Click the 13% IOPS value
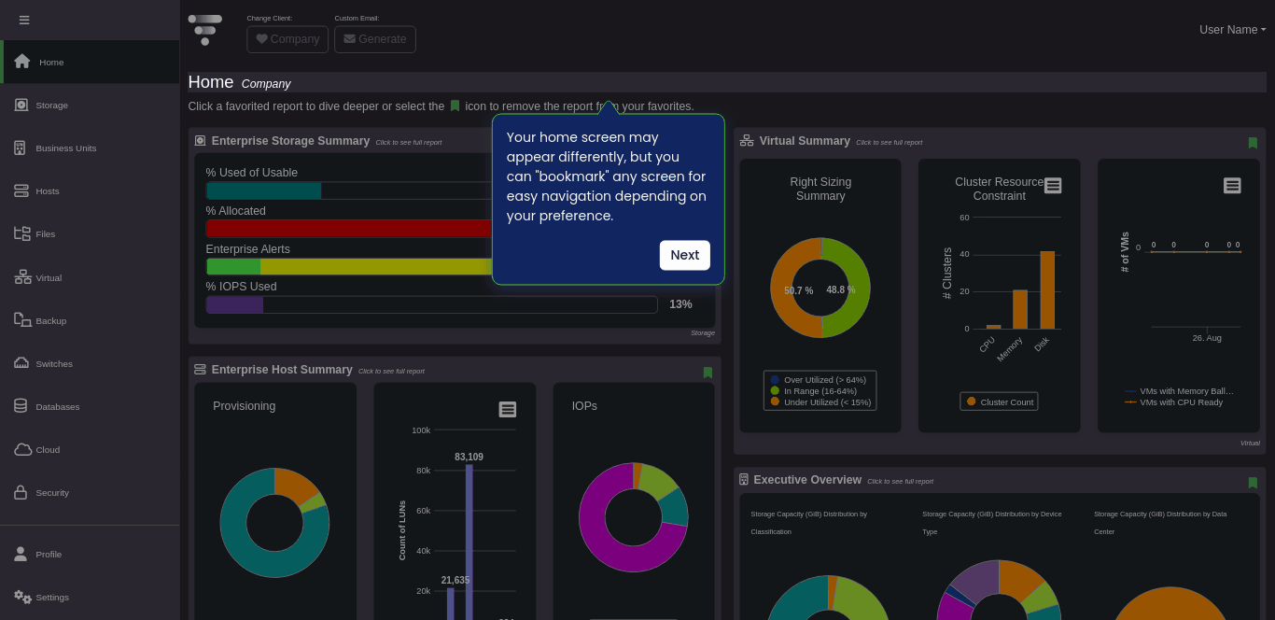The height and width of the screenshot is (620, 1275). [680, 304]
